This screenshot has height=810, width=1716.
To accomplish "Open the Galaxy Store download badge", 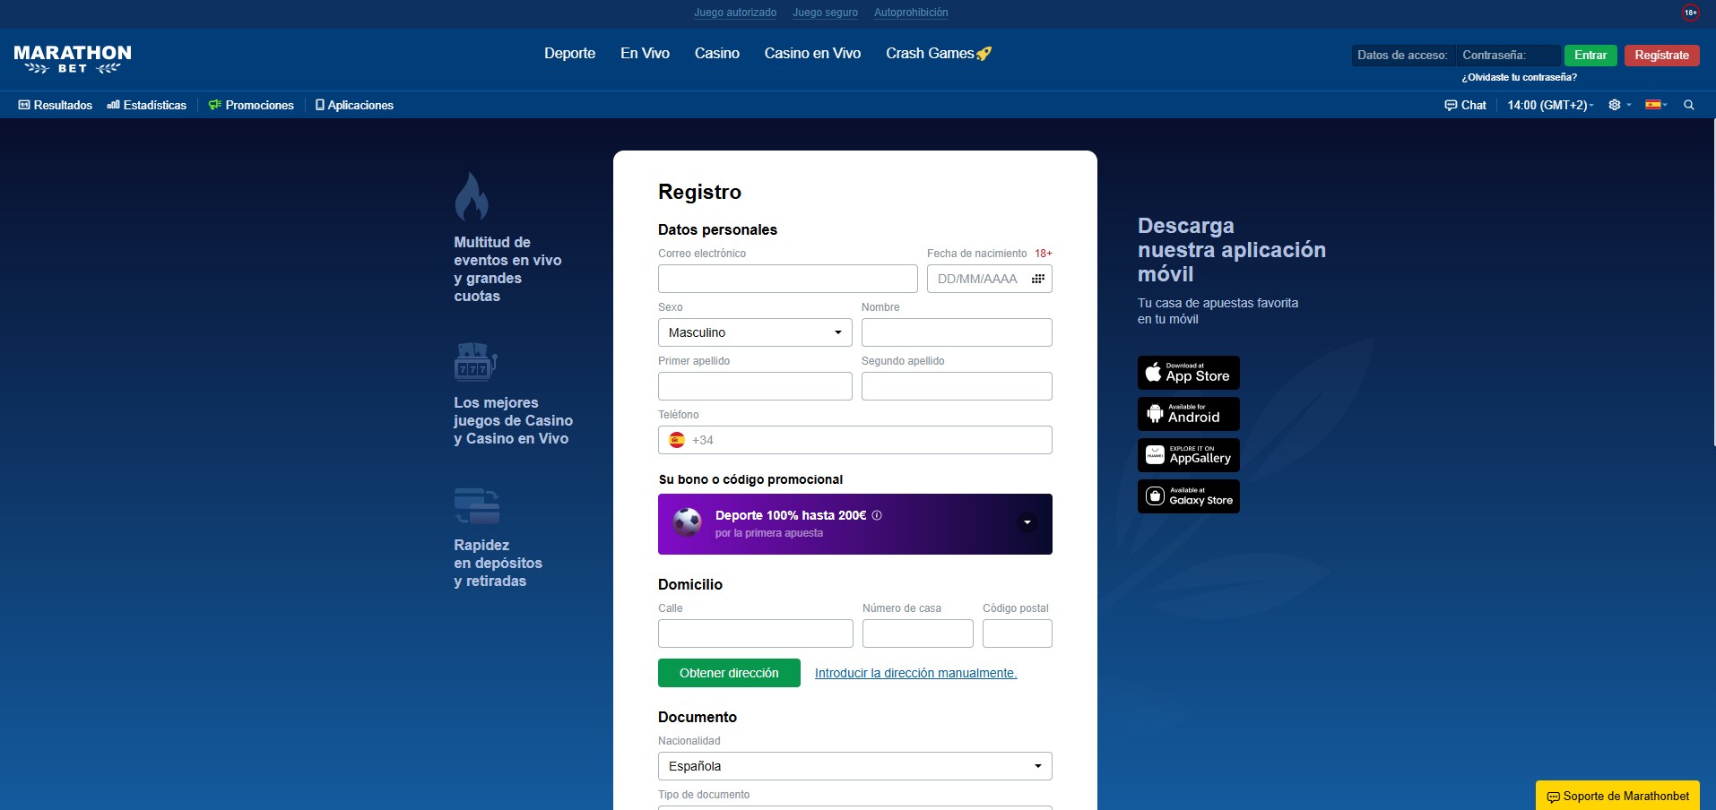I will tap(1188, 495).
